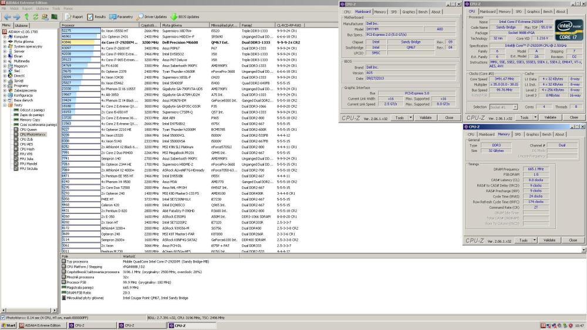Open Tools dropdown arrow in CPU-Z Memory window
This screenshot has width=587, height=330.
click(534, 240)
